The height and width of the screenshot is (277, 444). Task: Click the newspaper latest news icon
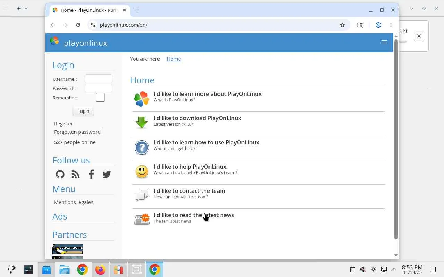tap(142, 220)
